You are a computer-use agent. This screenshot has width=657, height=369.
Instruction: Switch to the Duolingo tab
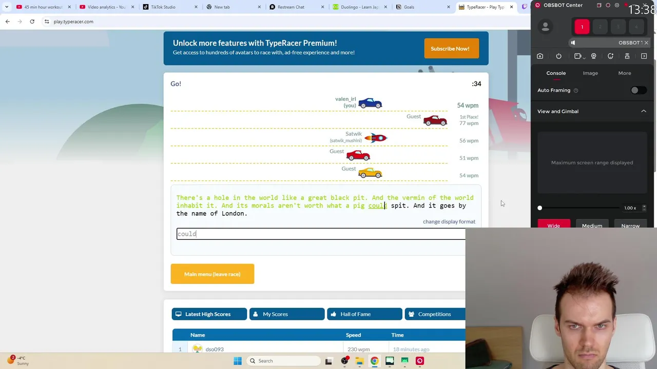pyautogui.click(x=359, y=7)
